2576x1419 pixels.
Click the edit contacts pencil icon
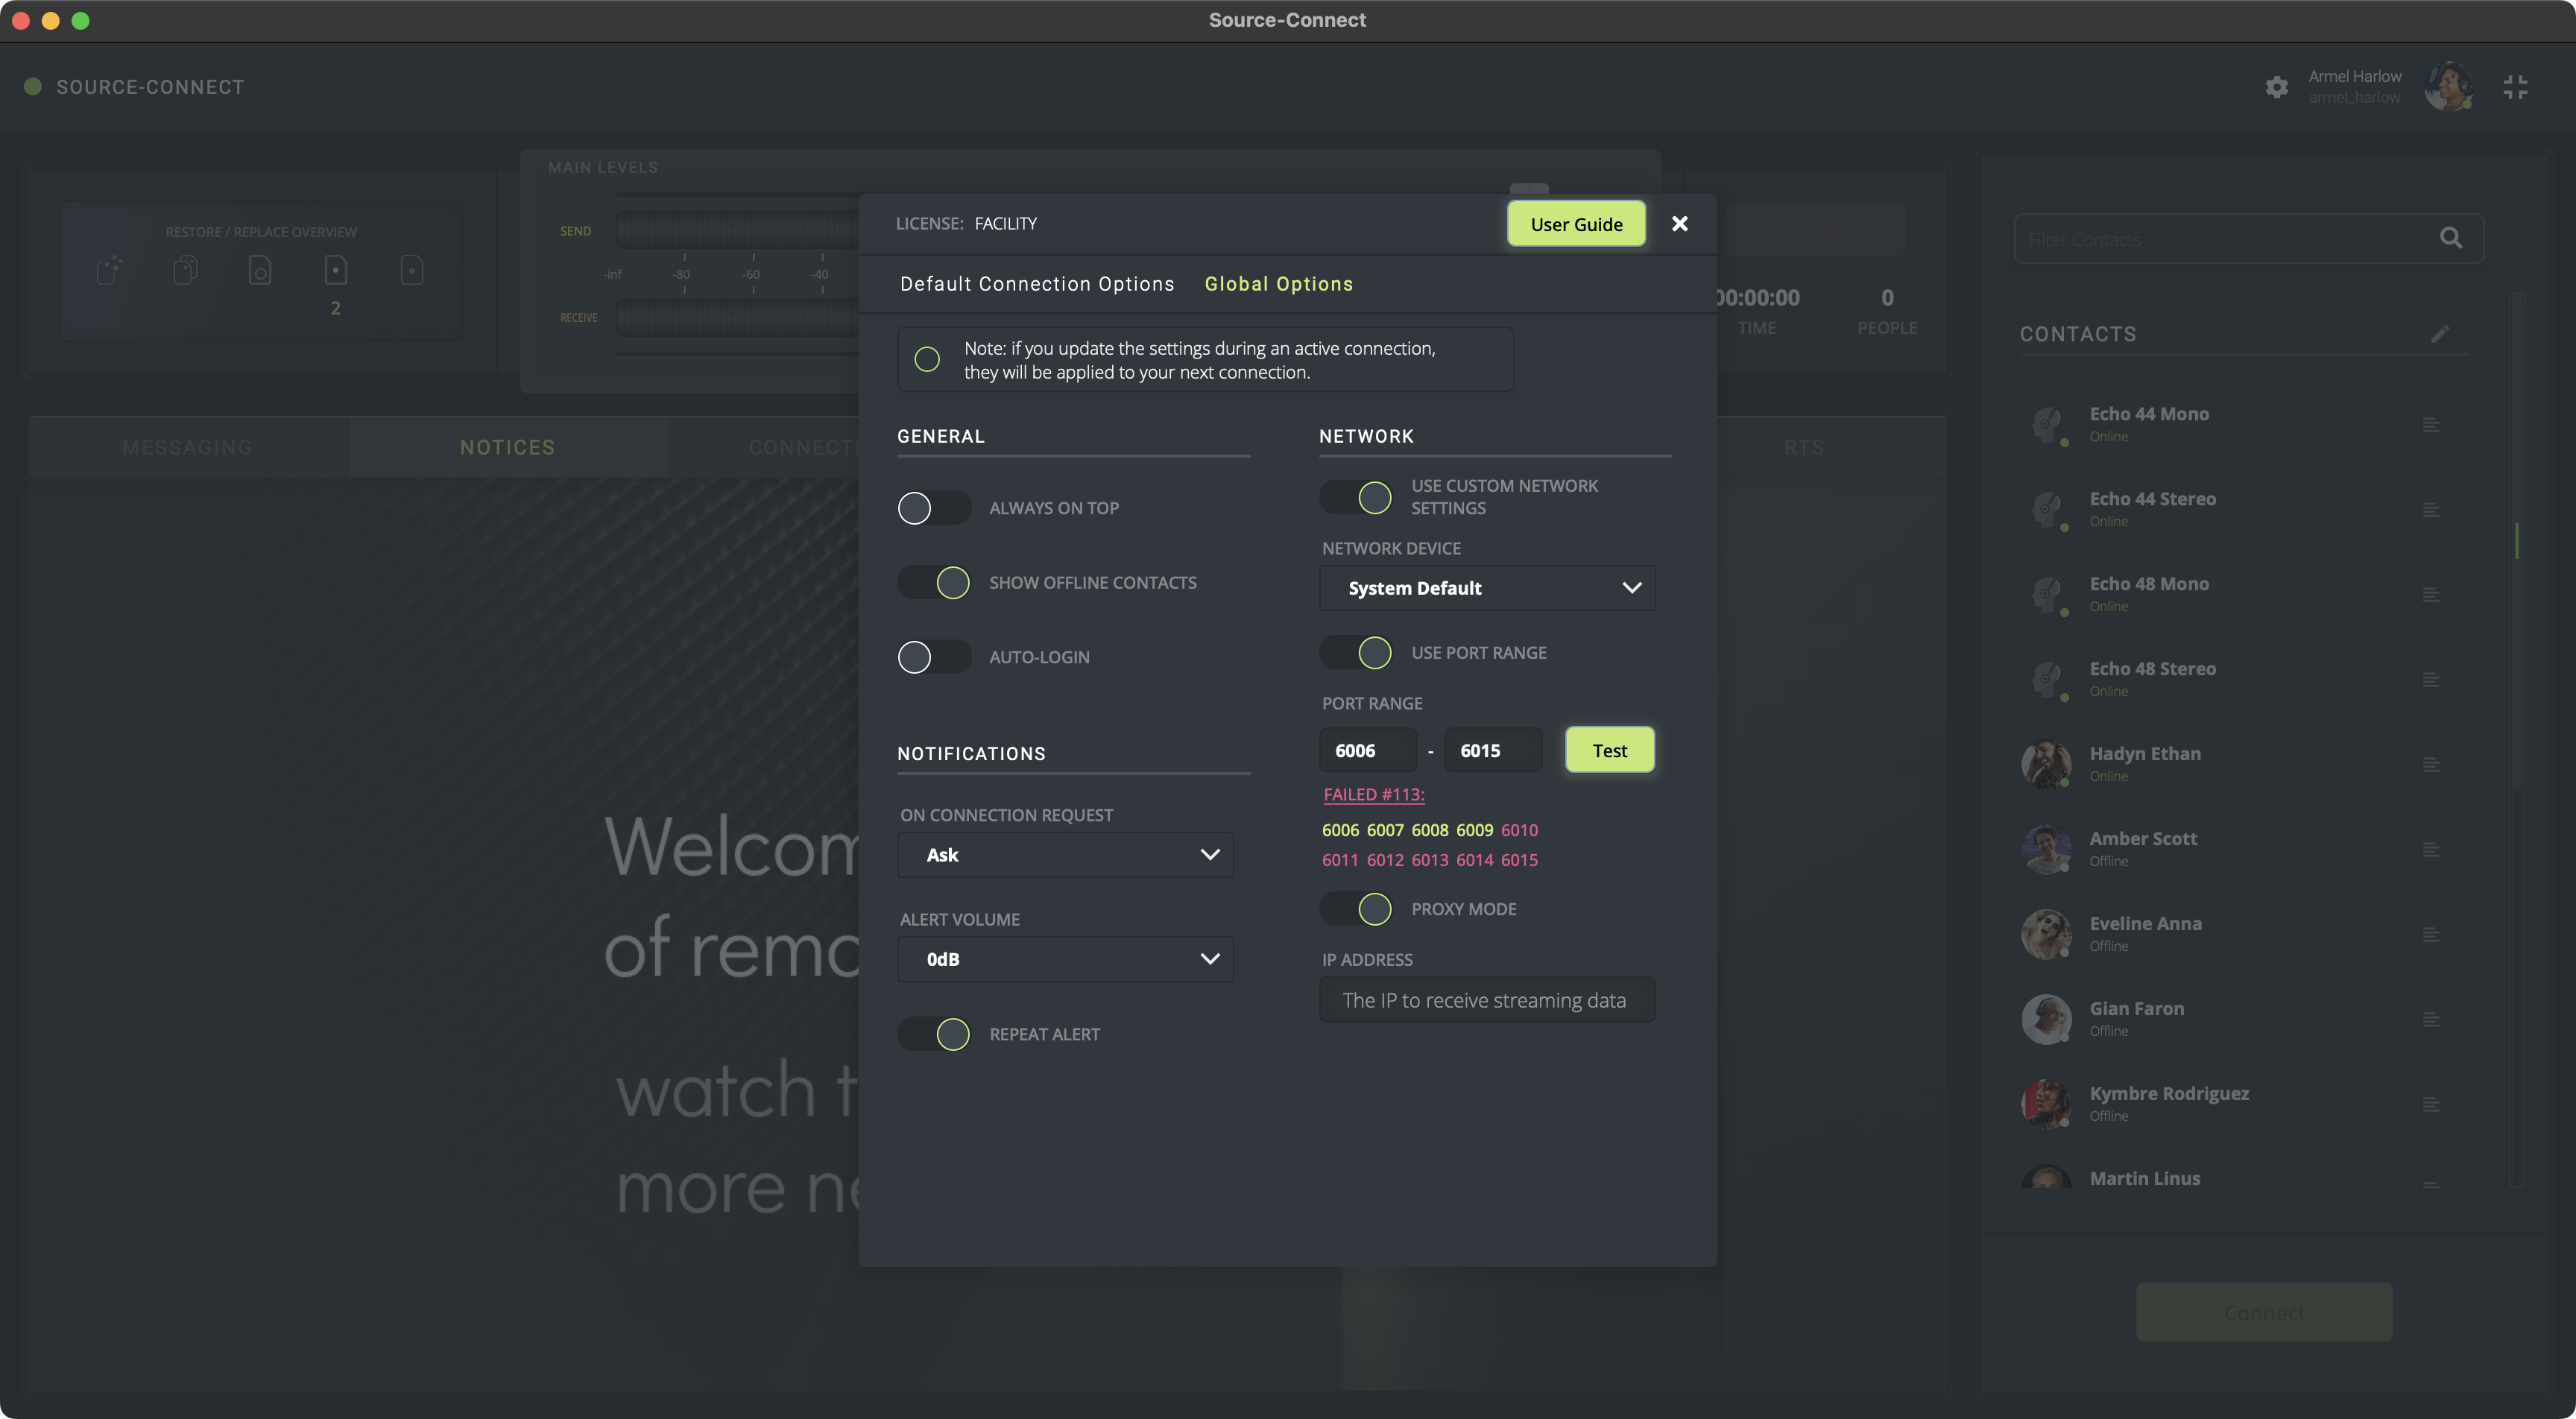pyautogui.click(x=2440, y=334)
